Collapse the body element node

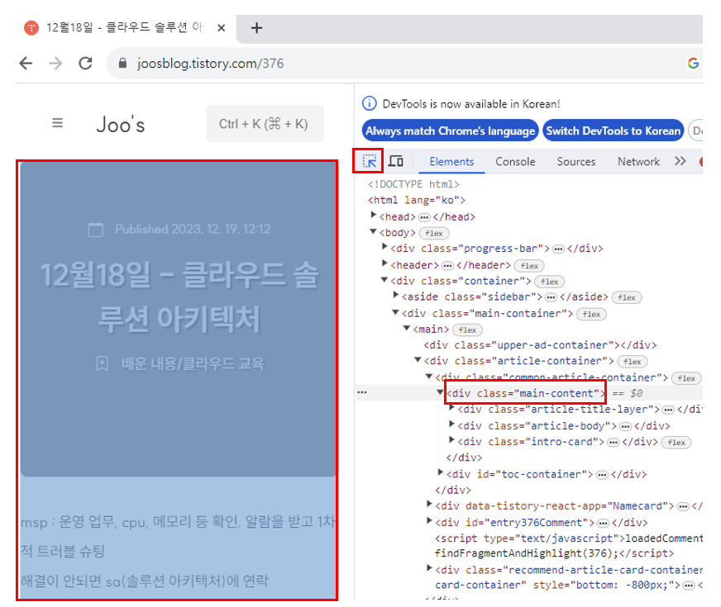(x=374, y=232)
